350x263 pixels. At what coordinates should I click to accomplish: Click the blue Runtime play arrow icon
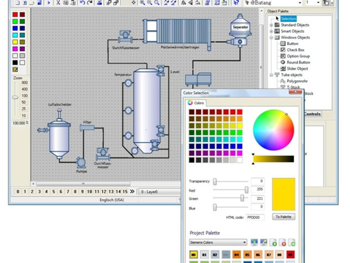(x=49, y=3)
